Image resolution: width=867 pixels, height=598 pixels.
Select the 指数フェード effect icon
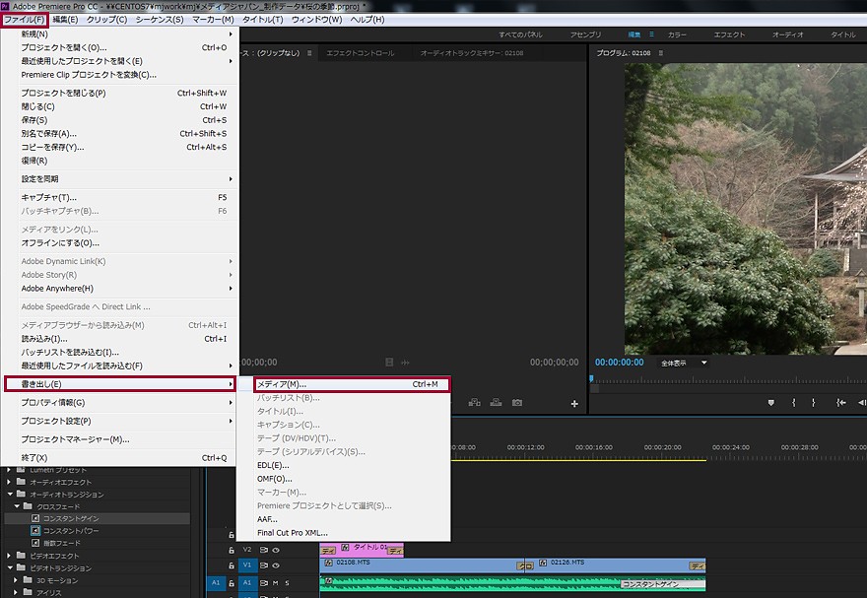pos(35,543)
